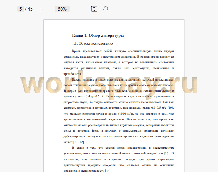Click the reference "[14]" in the text
The height and width of the screenshot is (172, 218).
(108, 171)
